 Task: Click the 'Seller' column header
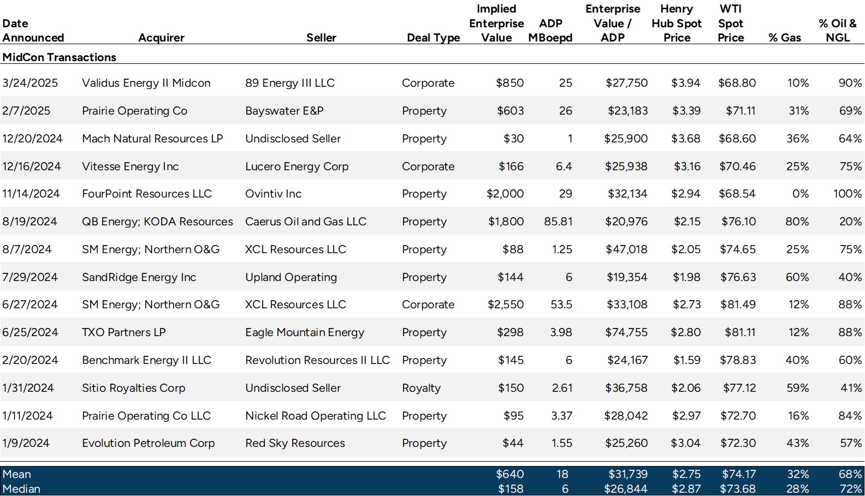[x=321, y=38]
